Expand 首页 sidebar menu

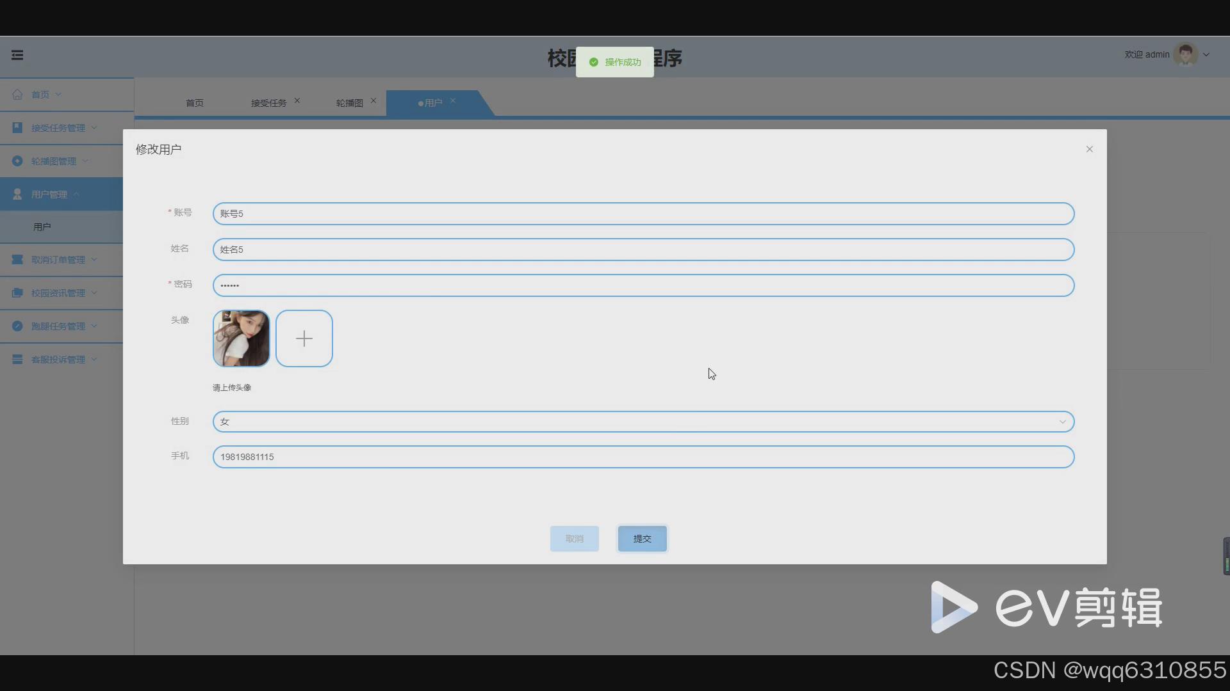(x=58, y=95)
